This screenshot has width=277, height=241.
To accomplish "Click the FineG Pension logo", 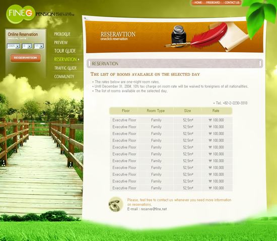I will [x=40, y=14].
